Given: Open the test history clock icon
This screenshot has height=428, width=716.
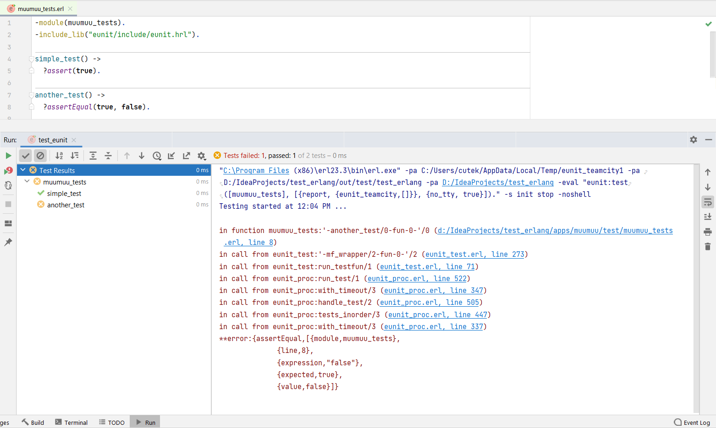Looking at the screenshot, I should point(157,156).
